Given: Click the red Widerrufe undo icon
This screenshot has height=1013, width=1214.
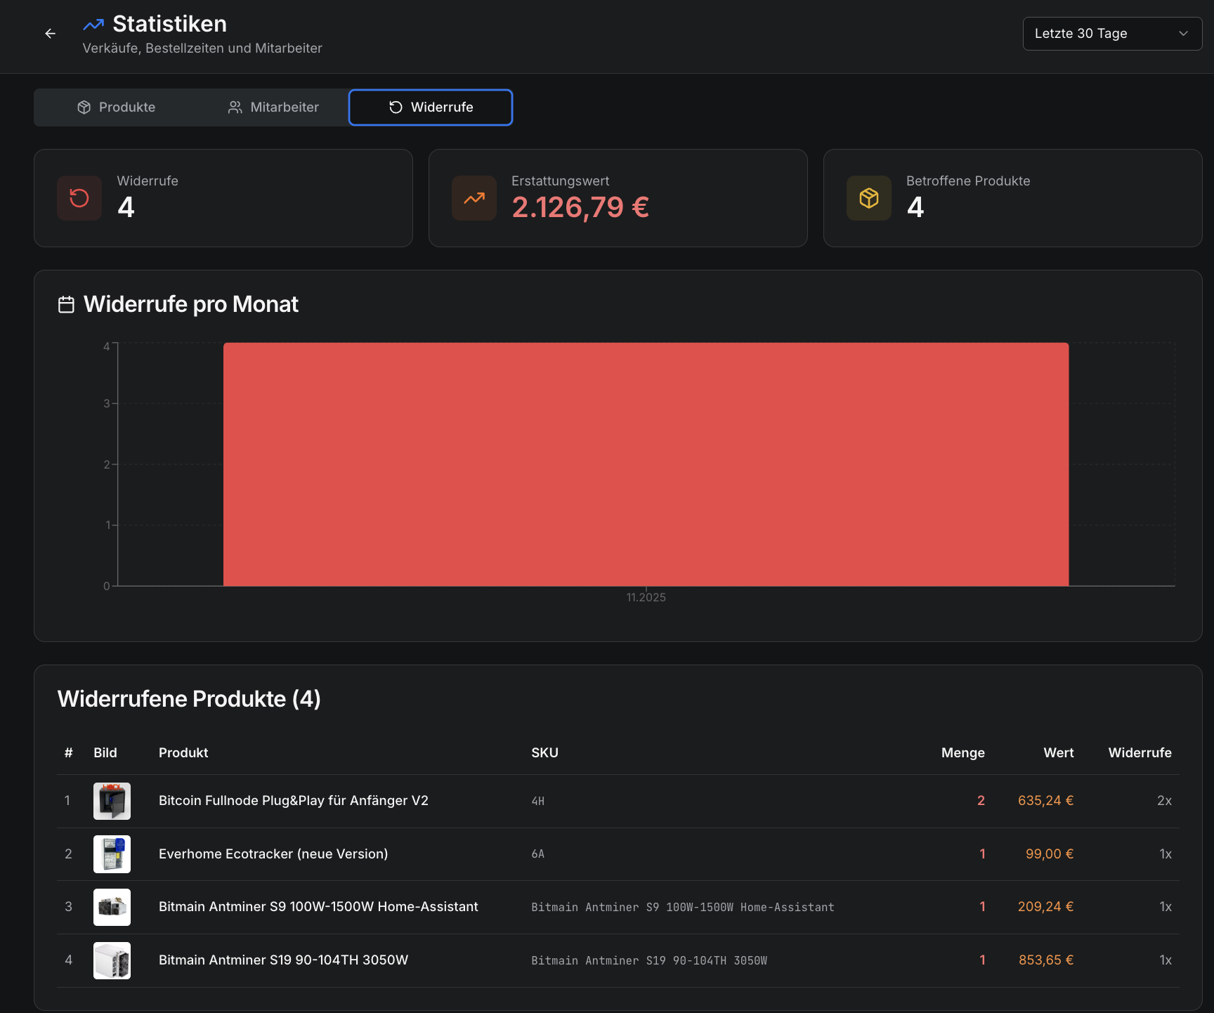Looking at the screenshot, I should (79, 198).
